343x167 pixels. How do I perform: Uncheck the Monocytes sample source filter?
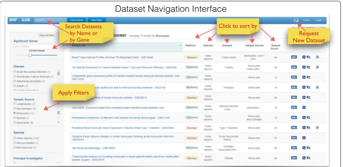point(15,113)
